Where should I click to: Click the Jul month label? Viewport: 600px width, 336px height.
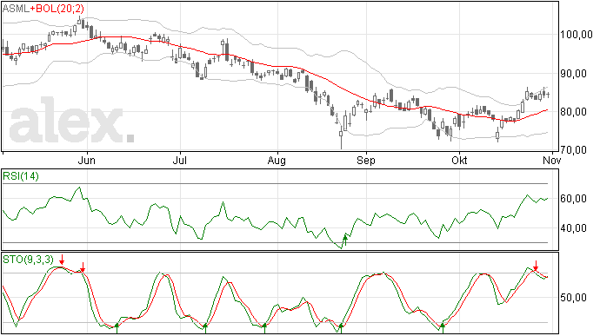tap(180, 160)
